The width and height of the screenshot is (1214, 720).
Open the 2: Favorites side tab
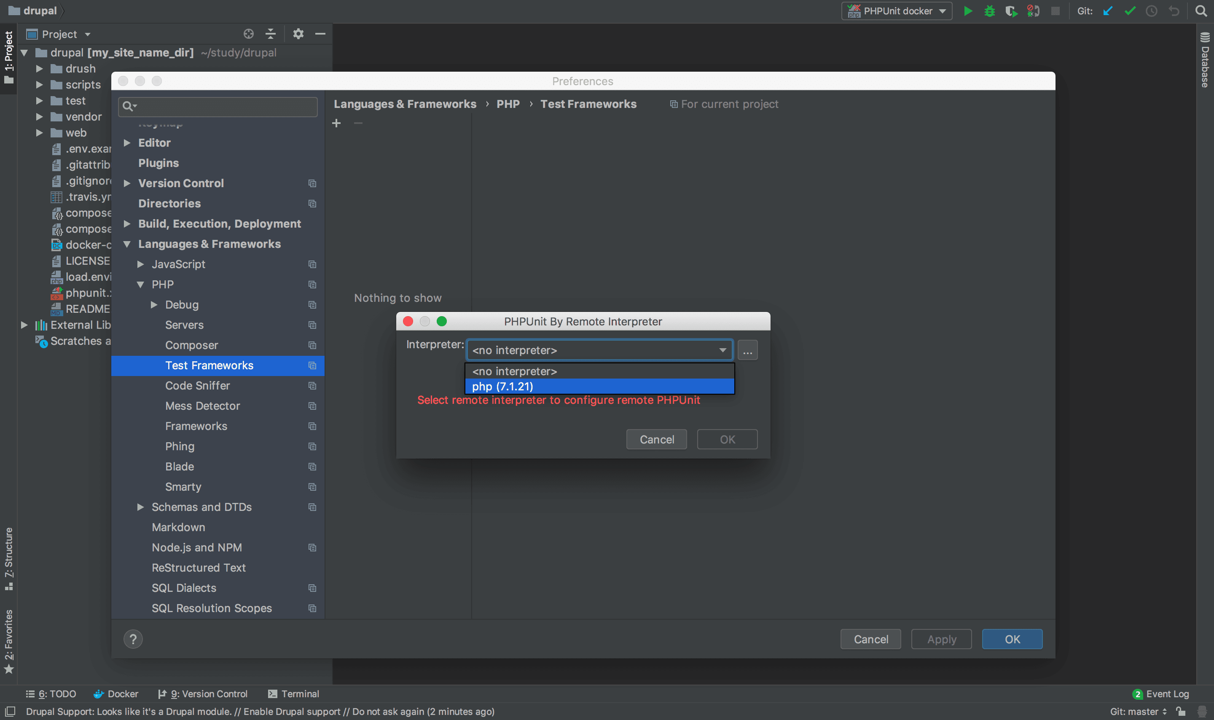[9, 642]
